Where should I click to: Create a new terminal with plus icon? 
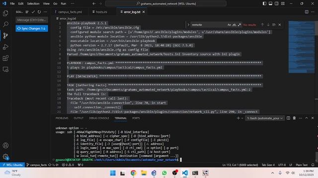[238, 118]
